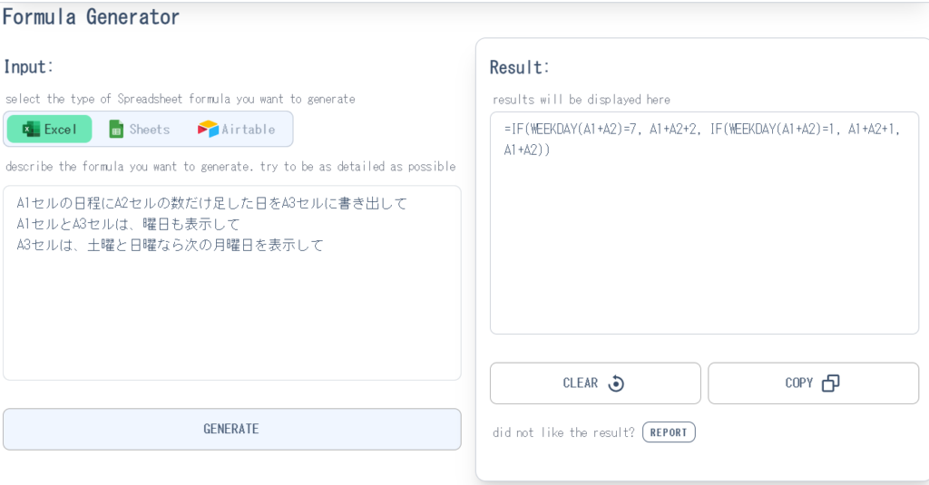
Task: Click the circular reset icon beside CLEAR
Action: pos(616,383)
